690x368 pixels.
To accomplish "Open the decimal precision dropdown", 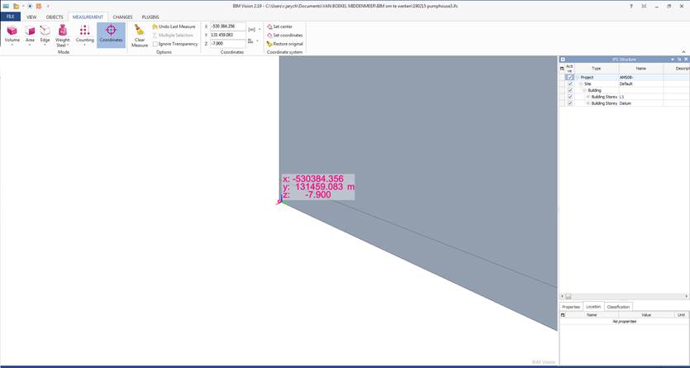I will 258,41.
